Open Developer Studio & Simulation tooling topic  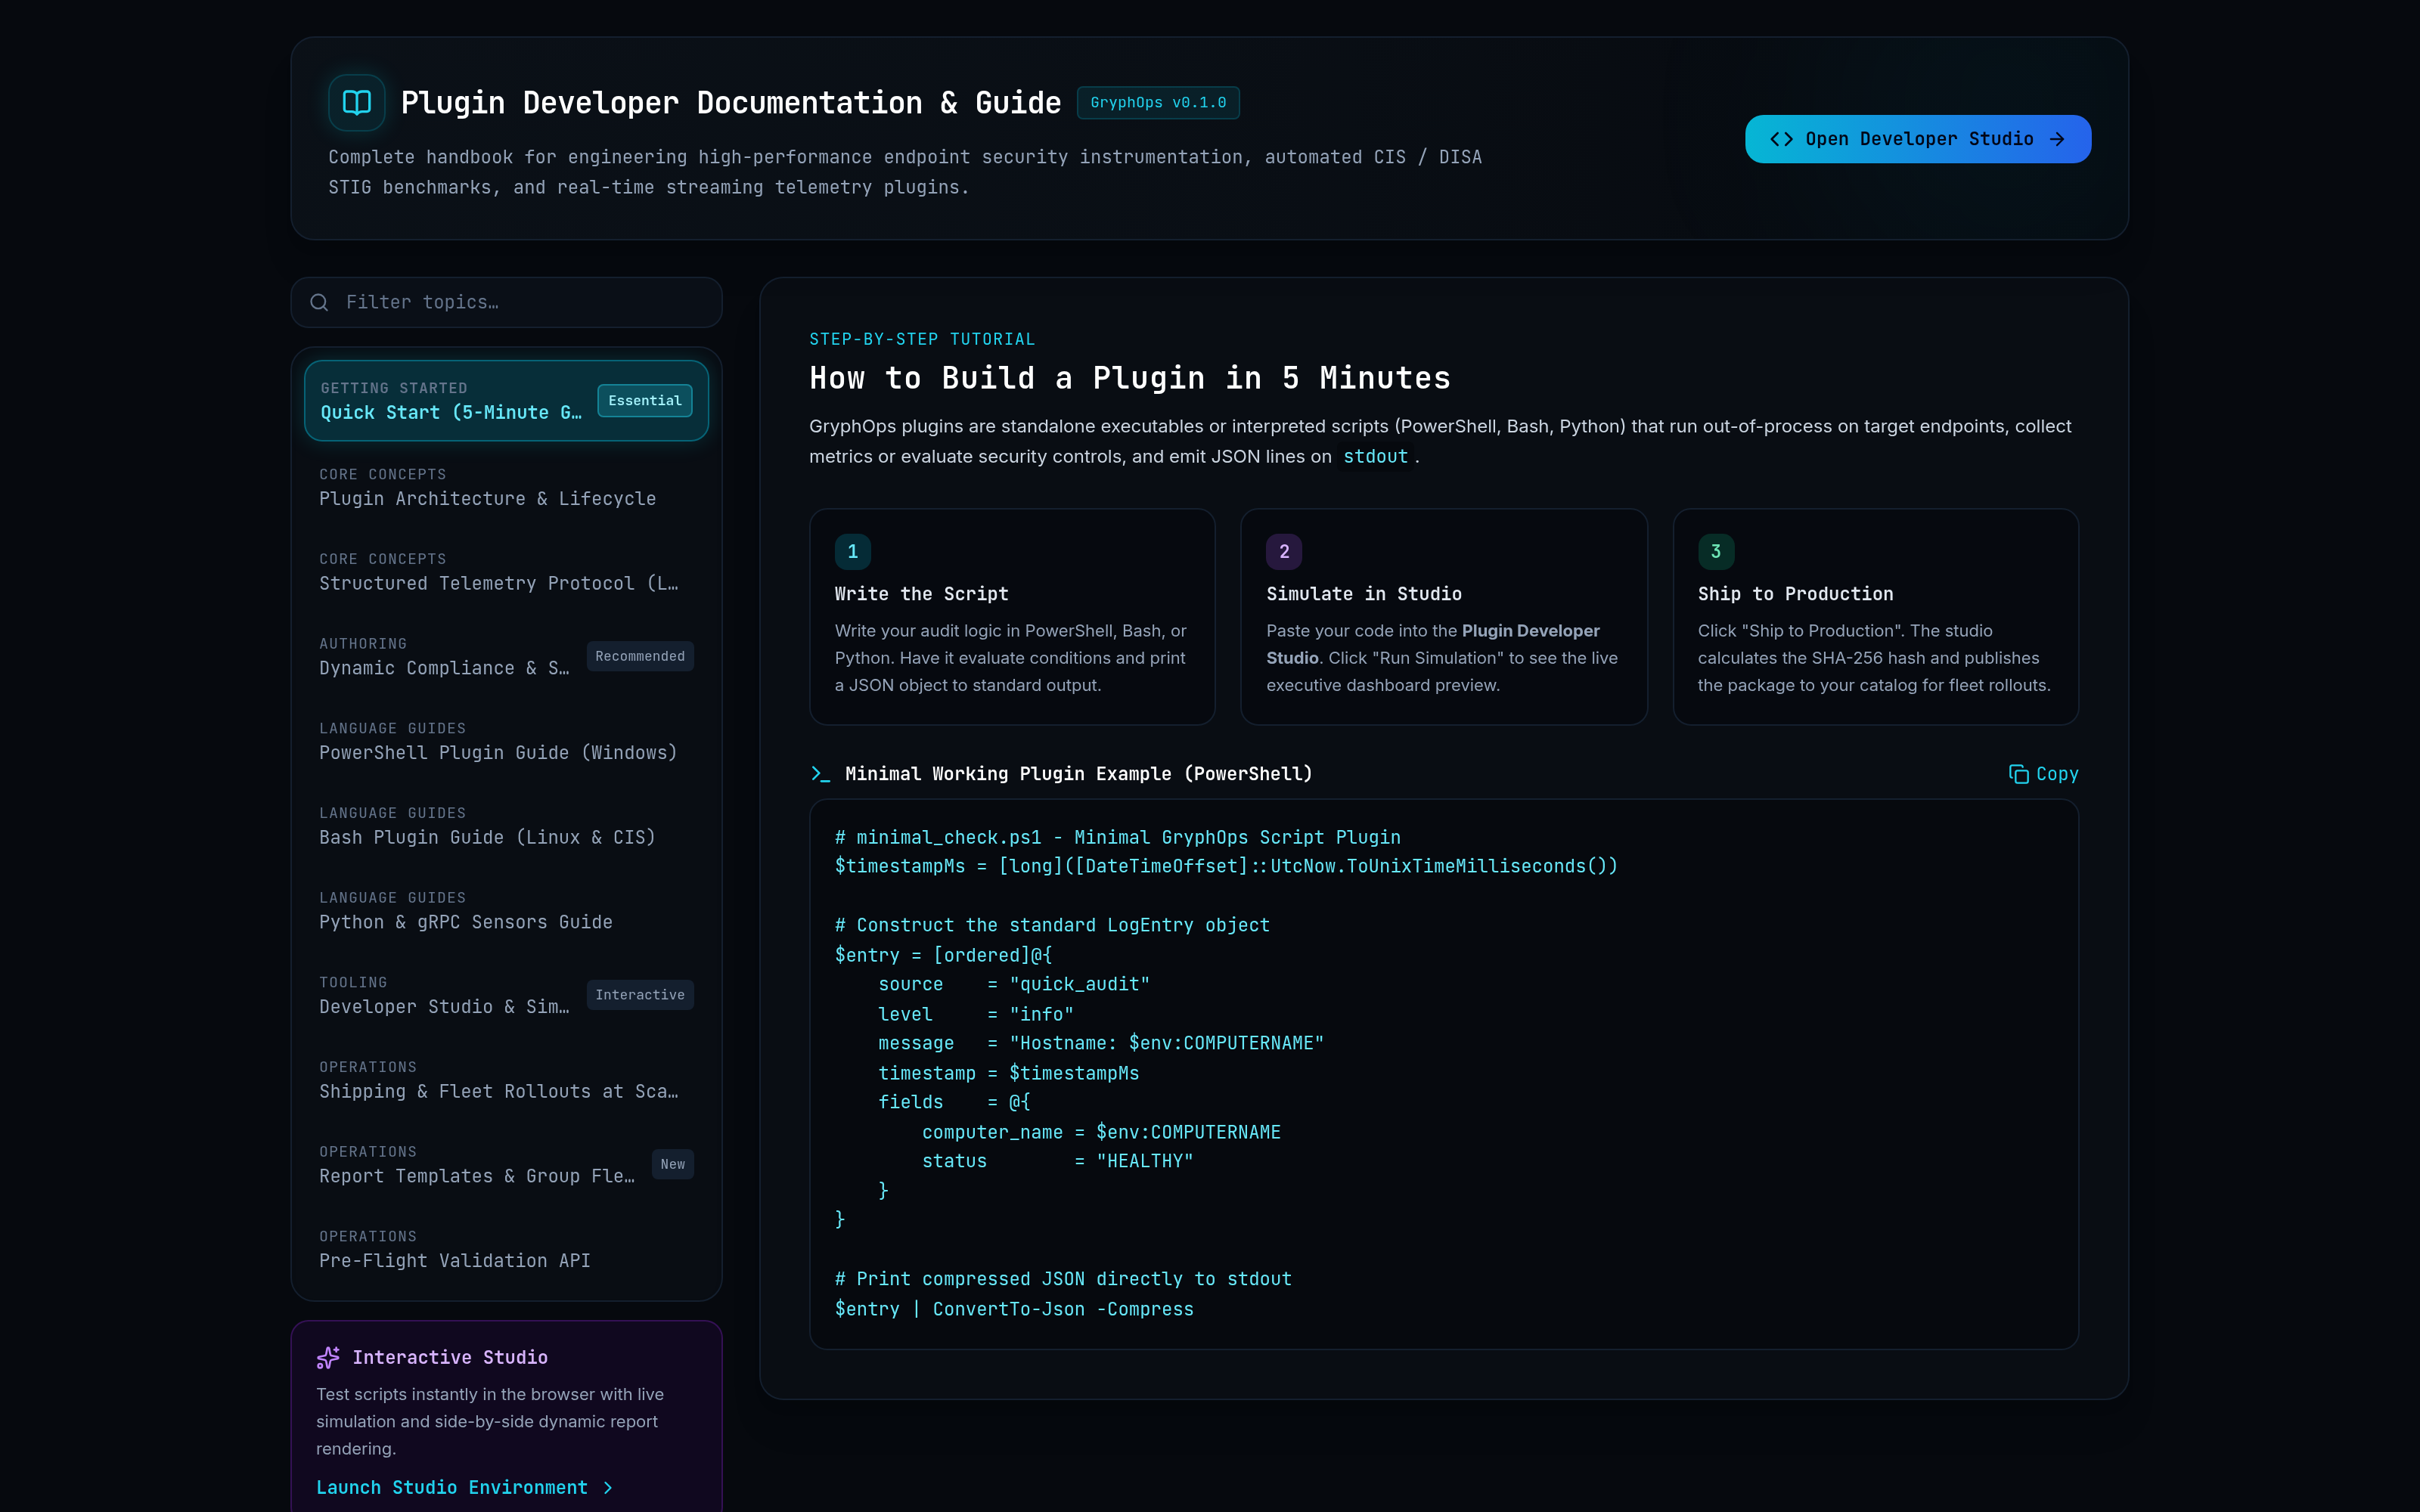point(506,996)
